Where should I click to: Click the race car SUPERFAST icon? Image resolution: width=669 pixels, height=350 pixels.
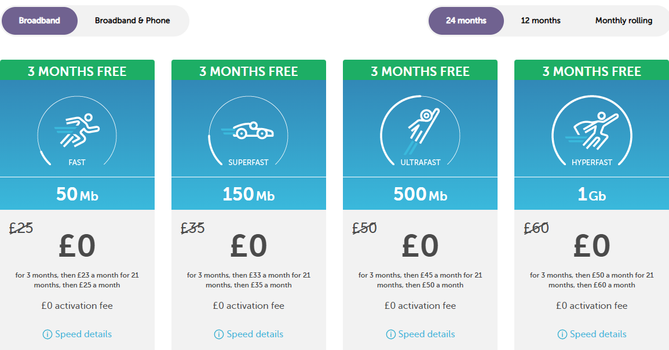248,130
